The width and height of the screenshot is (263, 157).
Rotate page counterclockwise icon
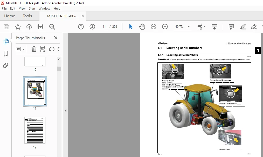pyautogui.click(x=52, y=49)
